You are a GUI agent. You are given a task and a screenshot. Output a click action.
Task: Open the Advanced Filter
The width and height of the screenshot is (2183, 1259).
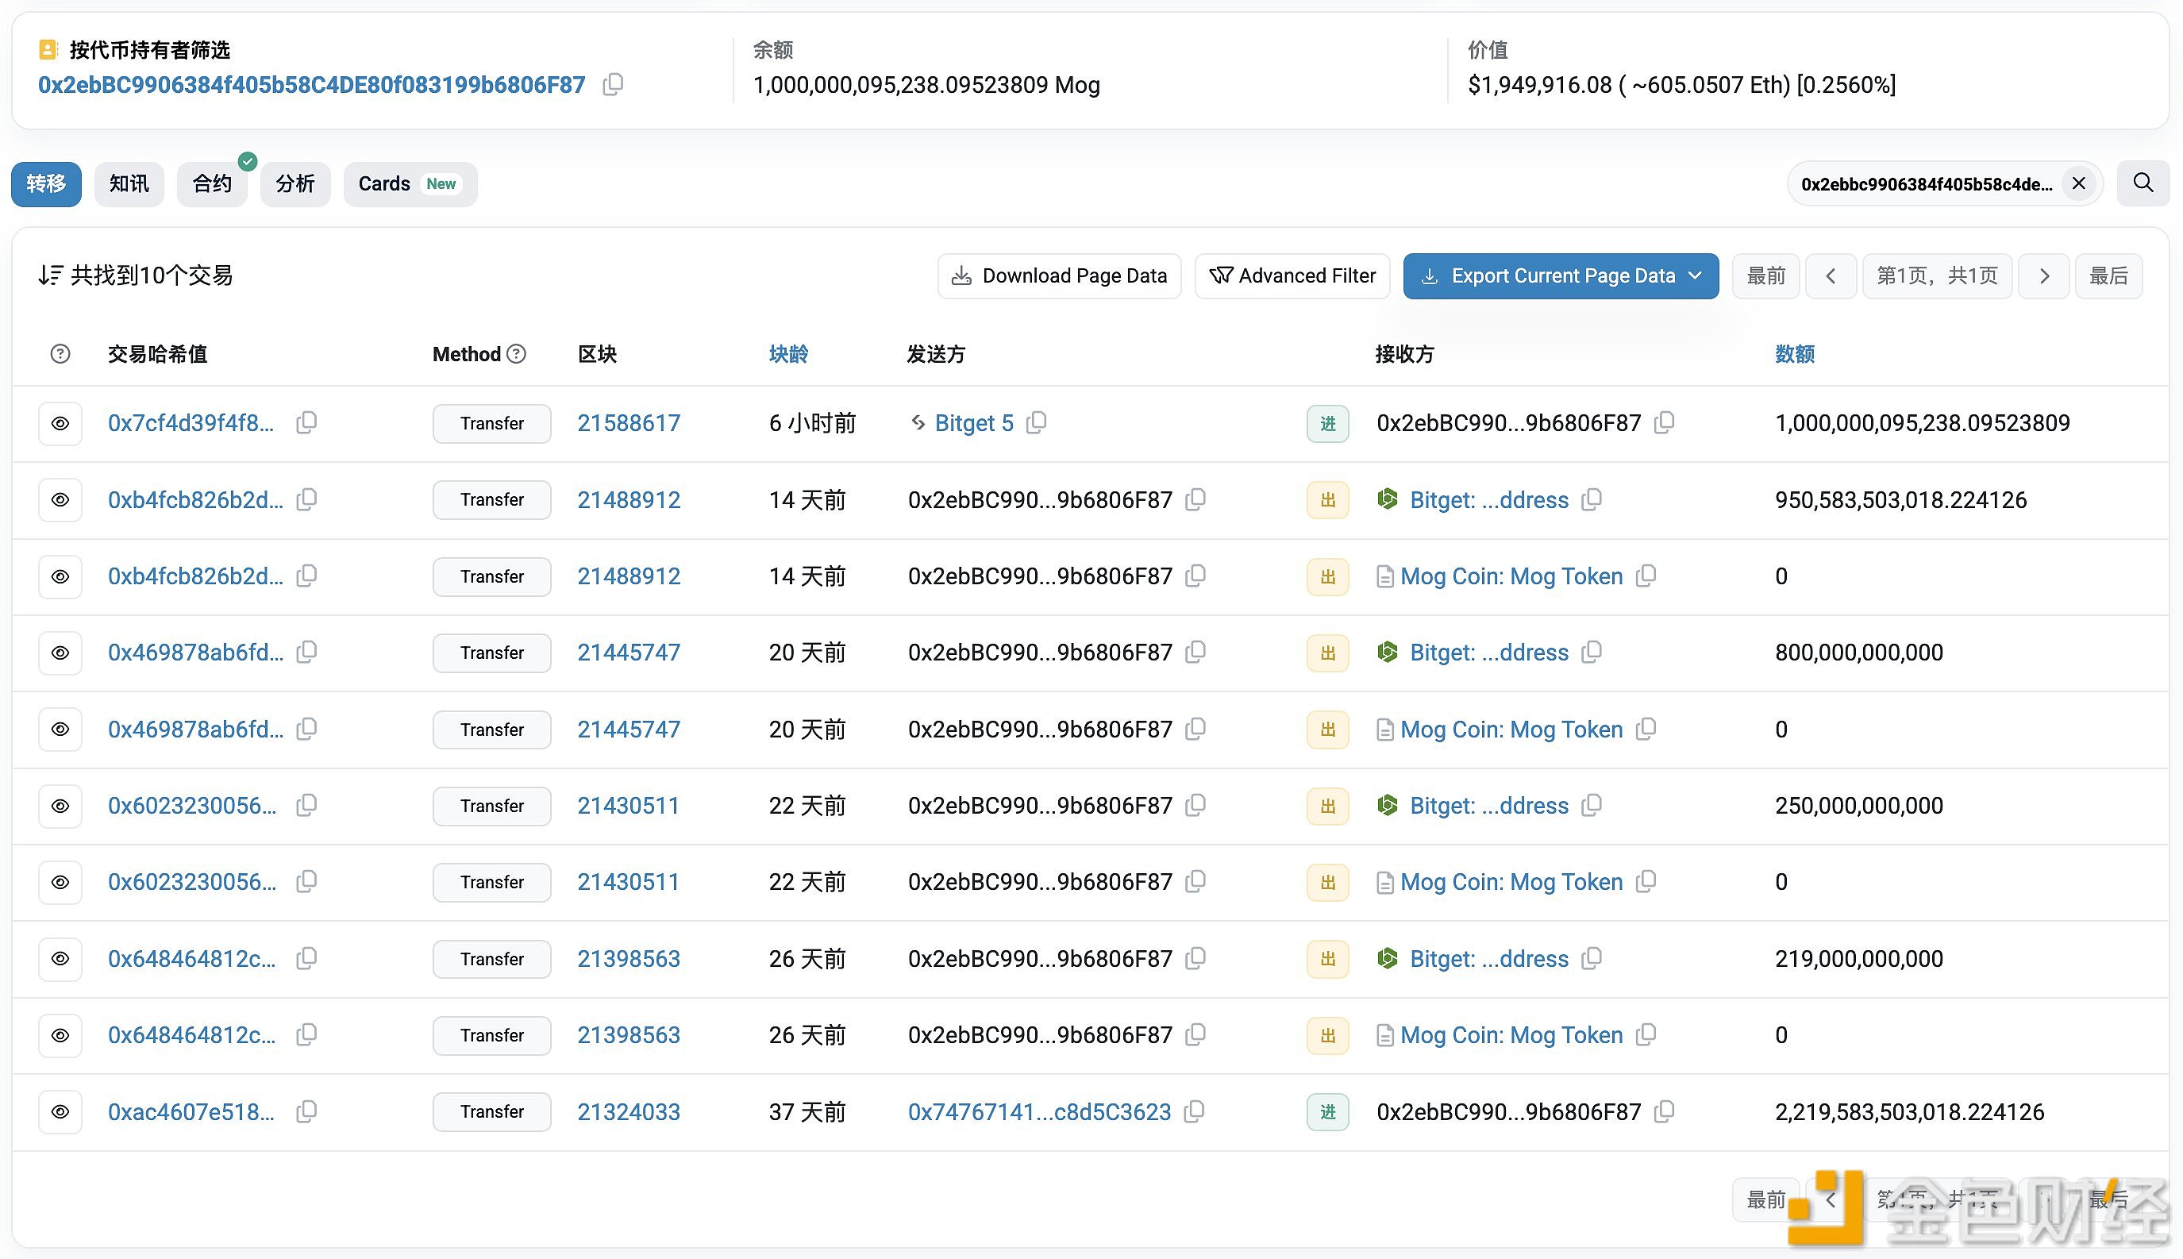tap(1292, 275)
